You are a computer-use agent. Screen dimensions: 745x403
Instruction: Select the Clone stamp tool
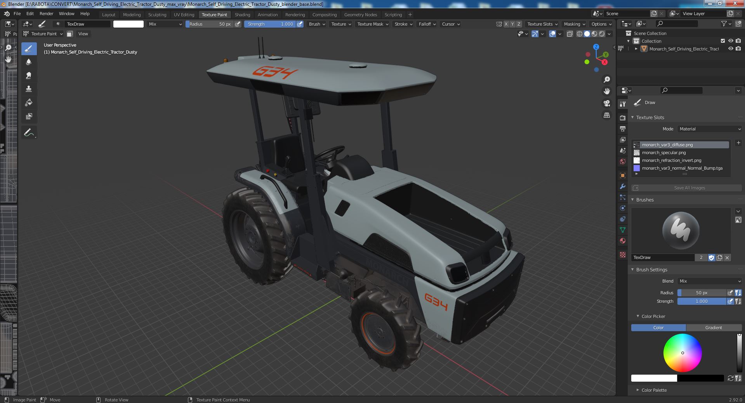click(29, 89)
